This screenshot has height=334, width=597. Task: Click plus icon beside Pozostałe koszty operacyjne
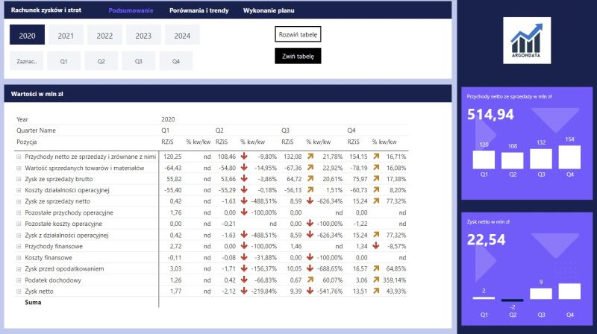pos(19,224)
